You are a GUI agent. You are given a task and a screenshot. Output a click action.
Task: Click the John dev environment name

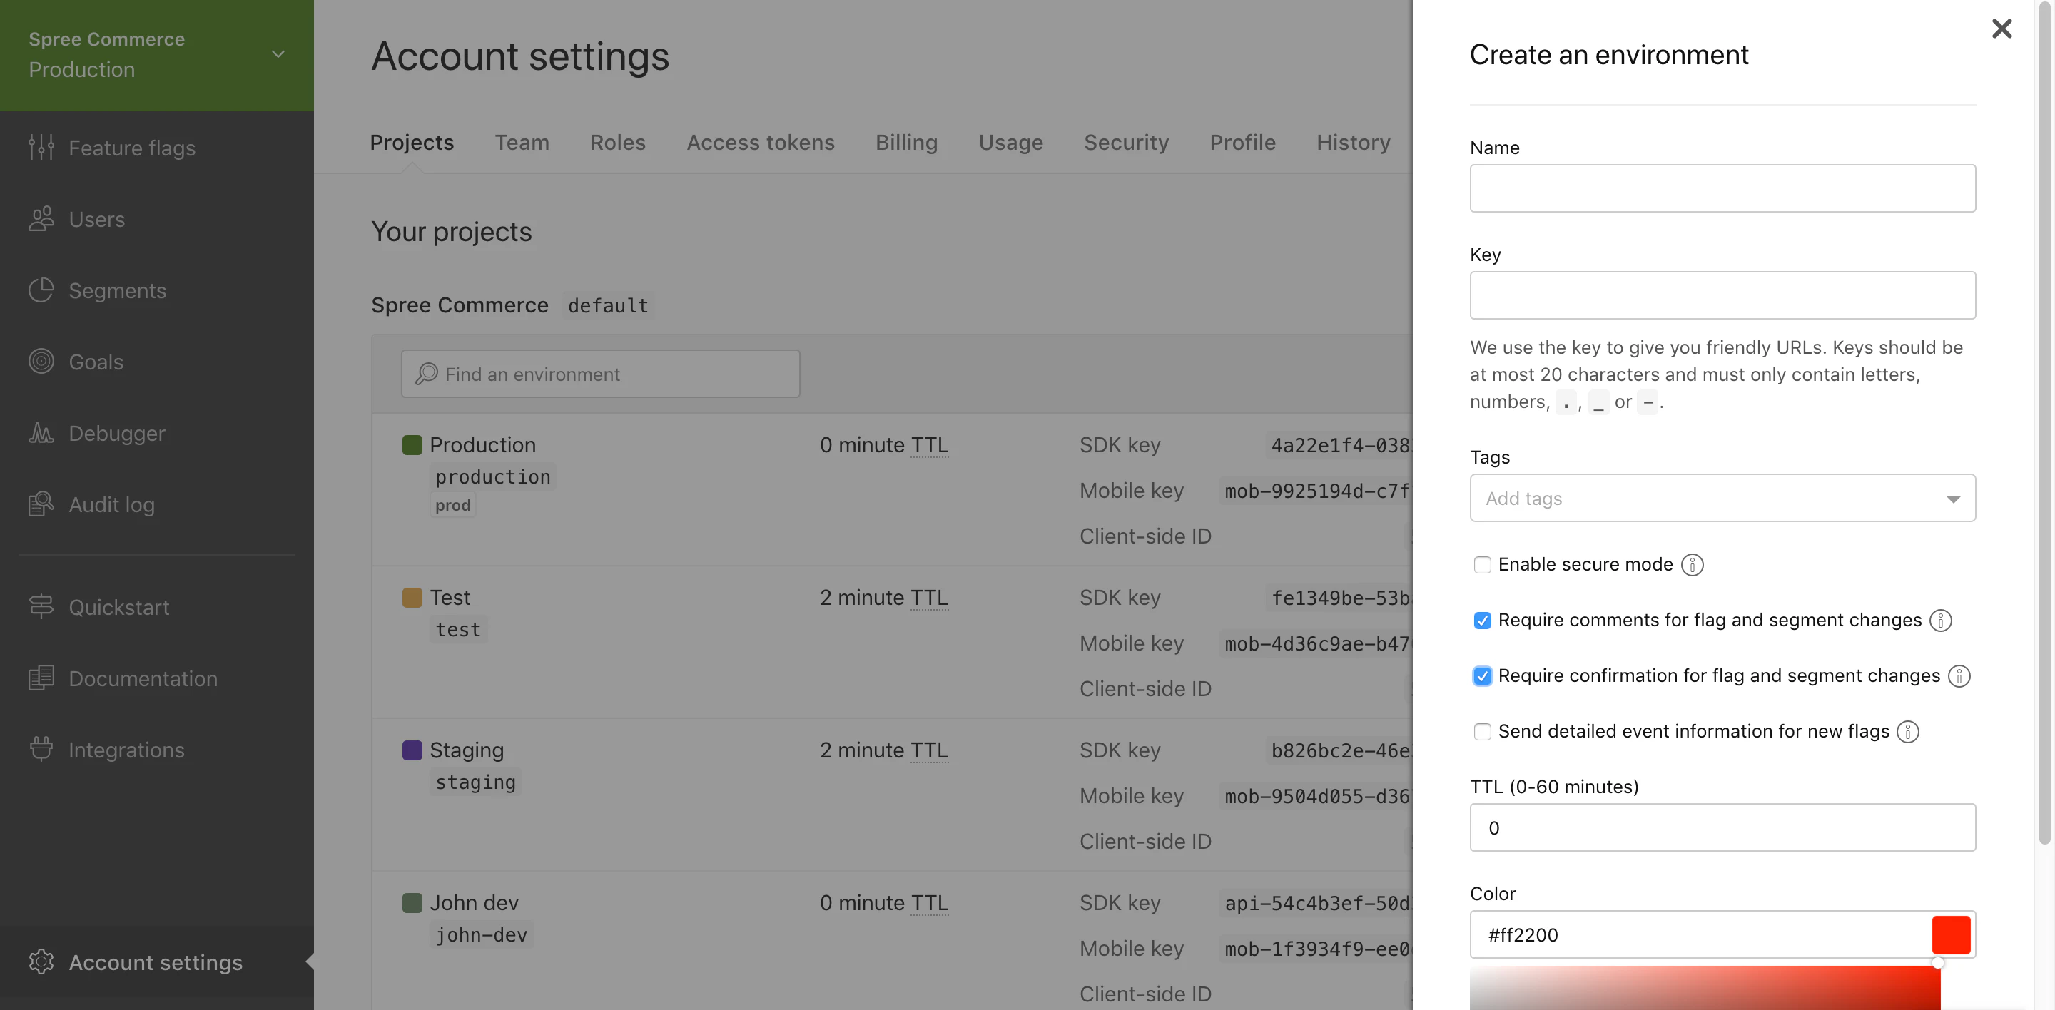coord(474,902)
